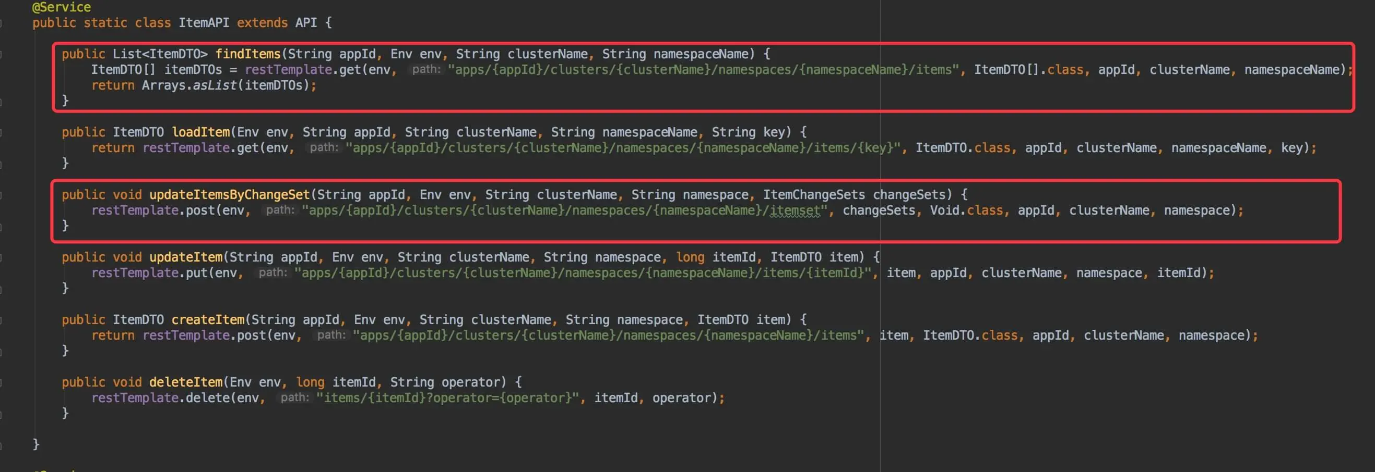The width and height of the screenshot is (1375, 472).
Task: Select the ItemAPI class name
Action: tap(204, 23)
